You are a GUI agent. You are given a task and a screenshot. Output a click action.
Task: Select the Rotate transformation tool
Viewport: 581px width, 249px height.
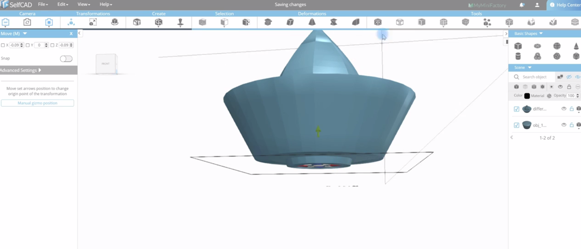pos(115,22)
